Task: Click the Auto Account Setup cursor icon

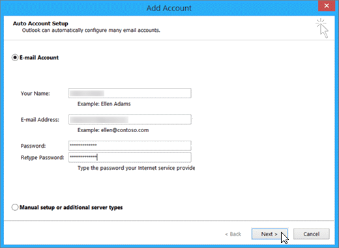Action: [322, 29]
